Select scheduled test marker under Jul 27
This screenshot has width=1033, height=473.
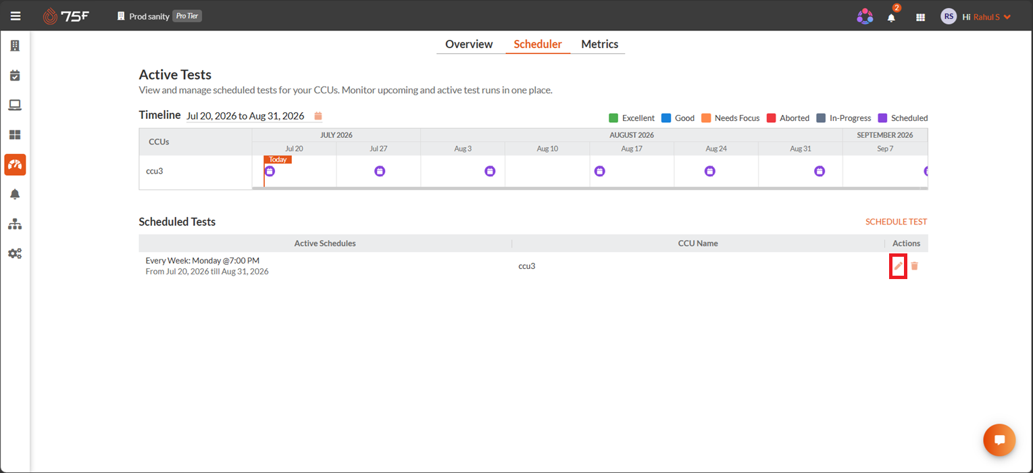pos(380,171)
